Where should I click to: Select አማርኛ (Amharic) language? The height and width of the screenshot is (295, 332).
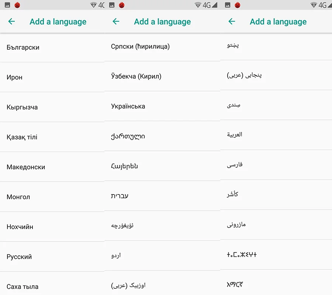pos(276,282)
